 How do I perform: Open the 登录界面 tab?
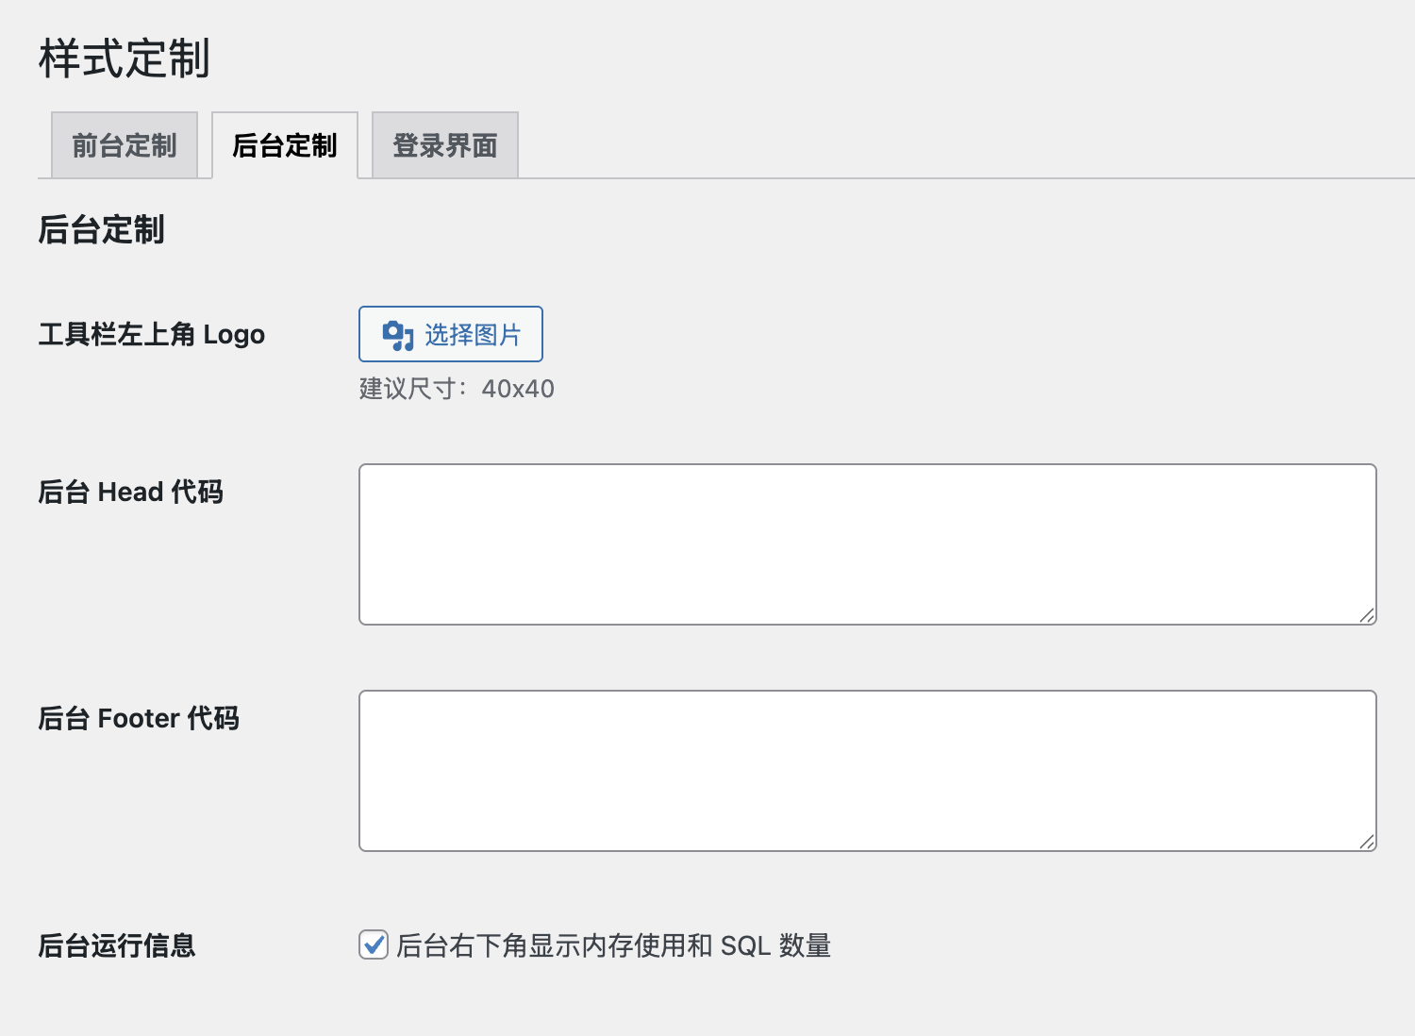pyautogui.click(x=445, y=145)
